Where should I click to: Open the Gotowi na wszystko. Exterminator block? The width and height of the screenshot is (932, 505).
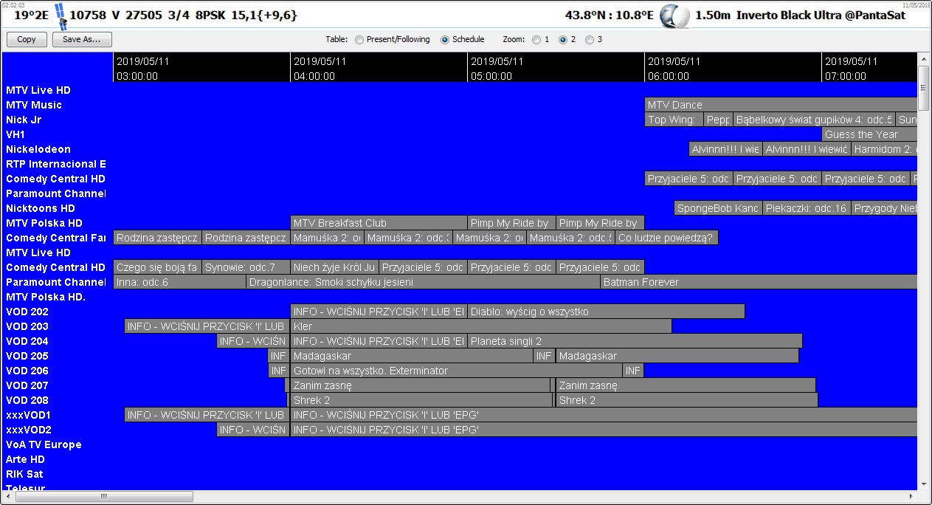click(x=456, y=371)
